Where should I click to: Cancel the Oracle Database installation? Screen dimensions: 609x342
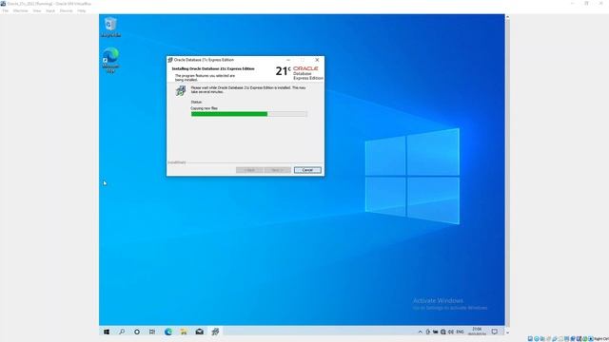(307, 170)
